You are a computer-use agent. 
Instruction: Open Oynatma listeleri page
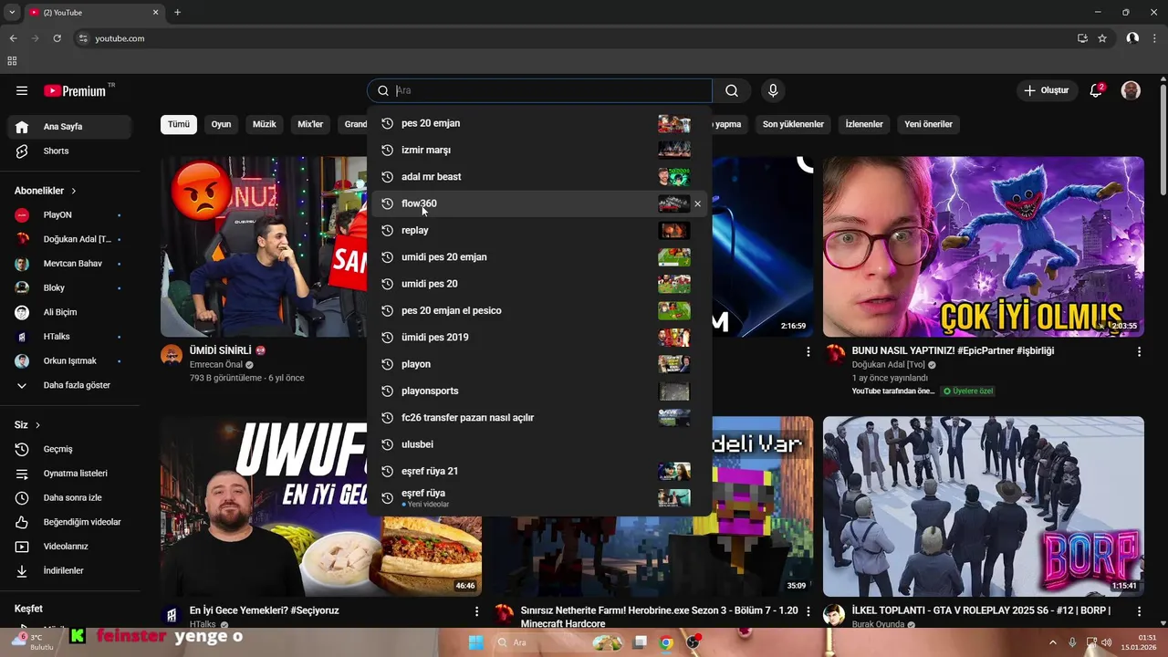[x=71, y=474]
